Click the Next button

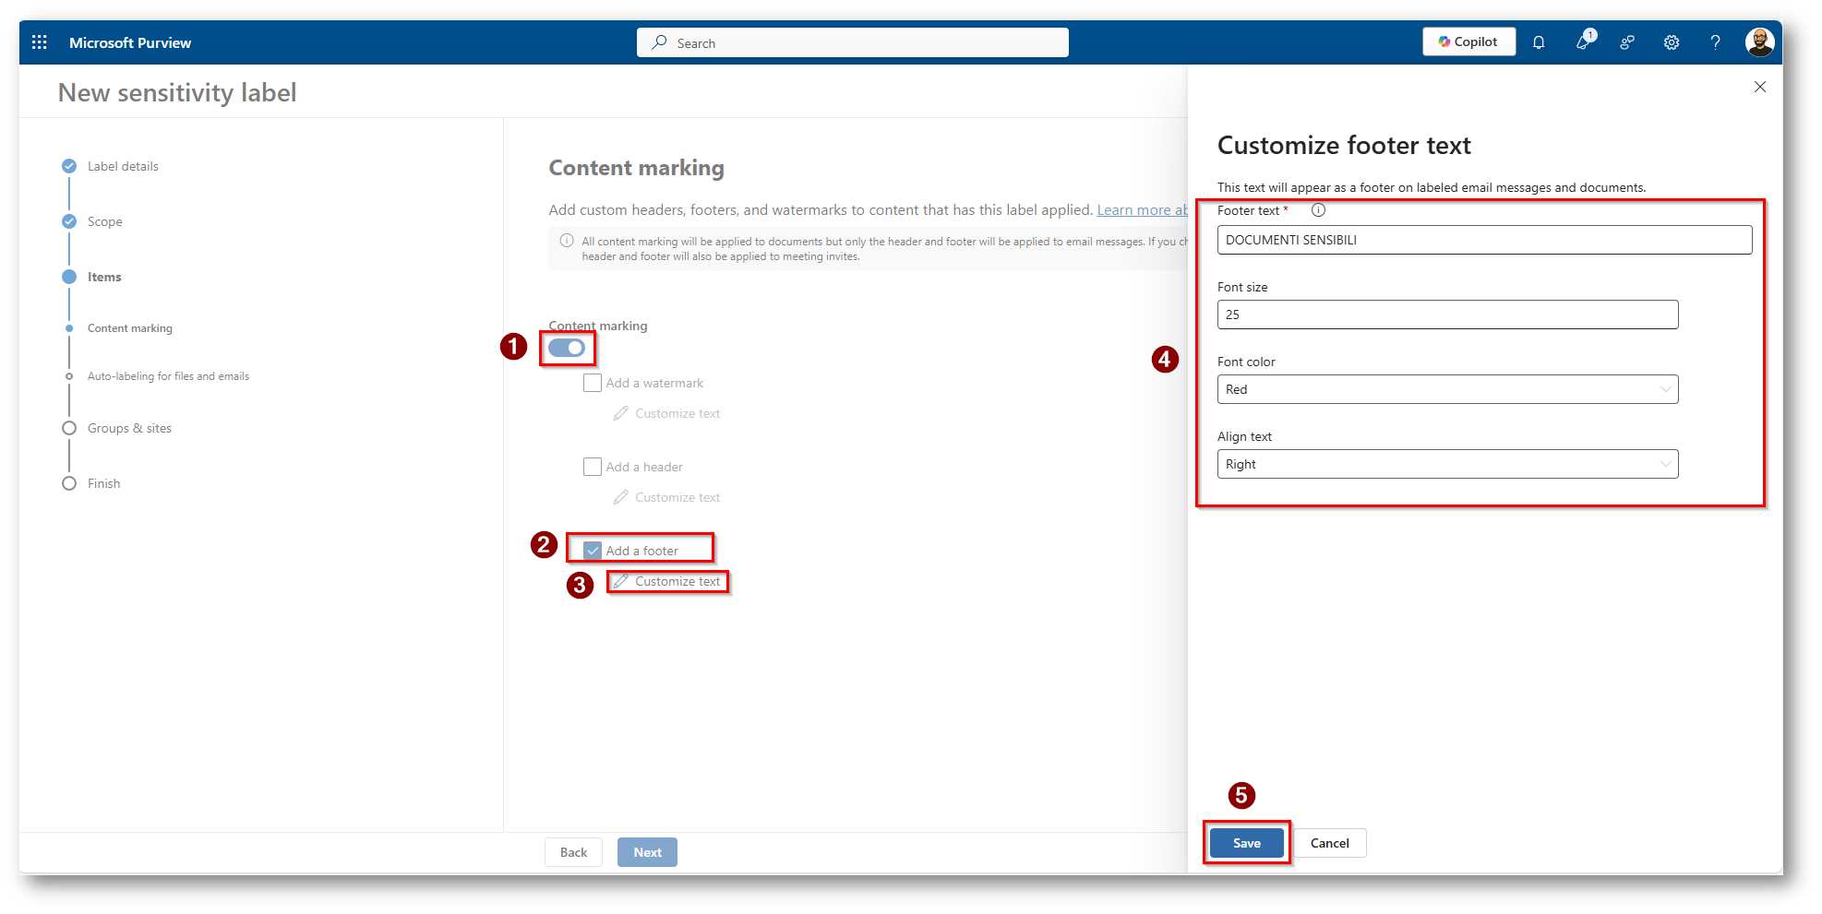point(647,852)
